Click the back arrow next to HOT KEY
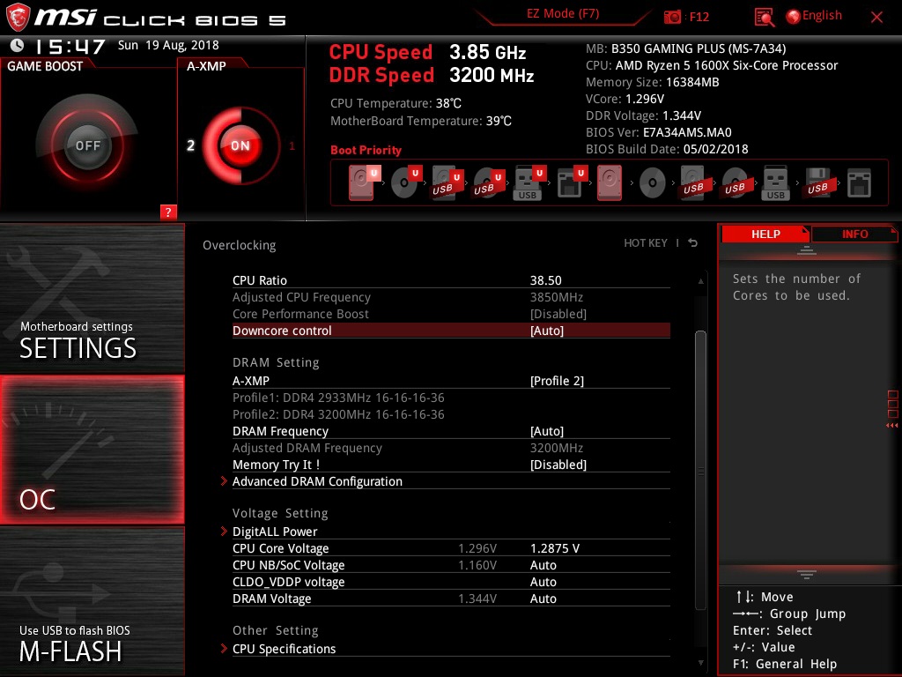Viewport: 902px width, 677px height. (x=692, y=243)
